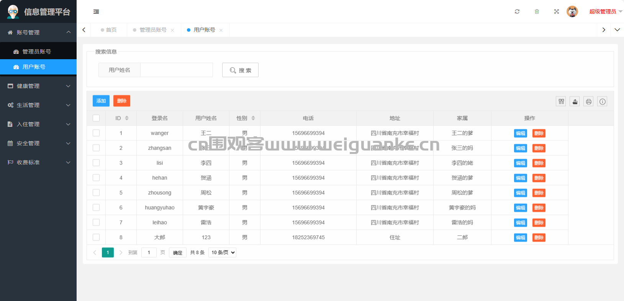Expand the 安全管理 sidebar menu

coord(38,143)
